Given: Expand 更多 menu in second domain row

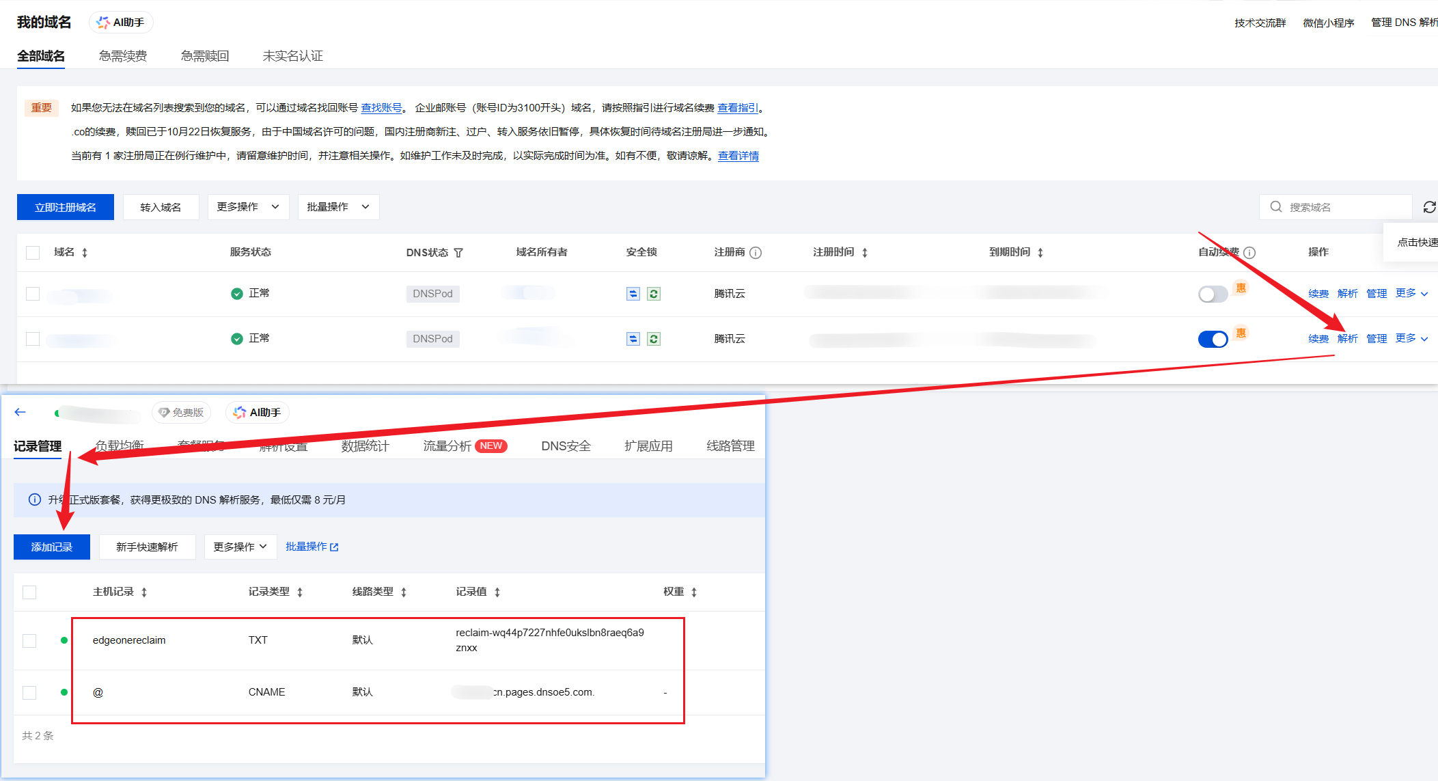Looking at the screenshot, I should [1411, 338].
